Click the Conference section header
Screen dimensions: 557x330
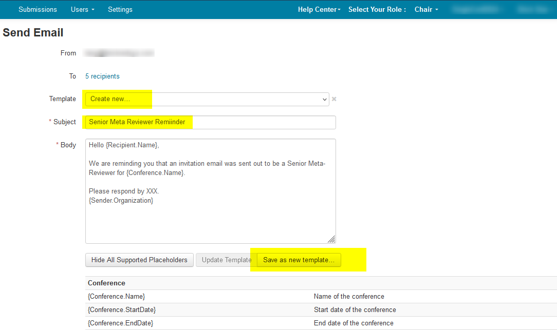click(x=106, y=283)
